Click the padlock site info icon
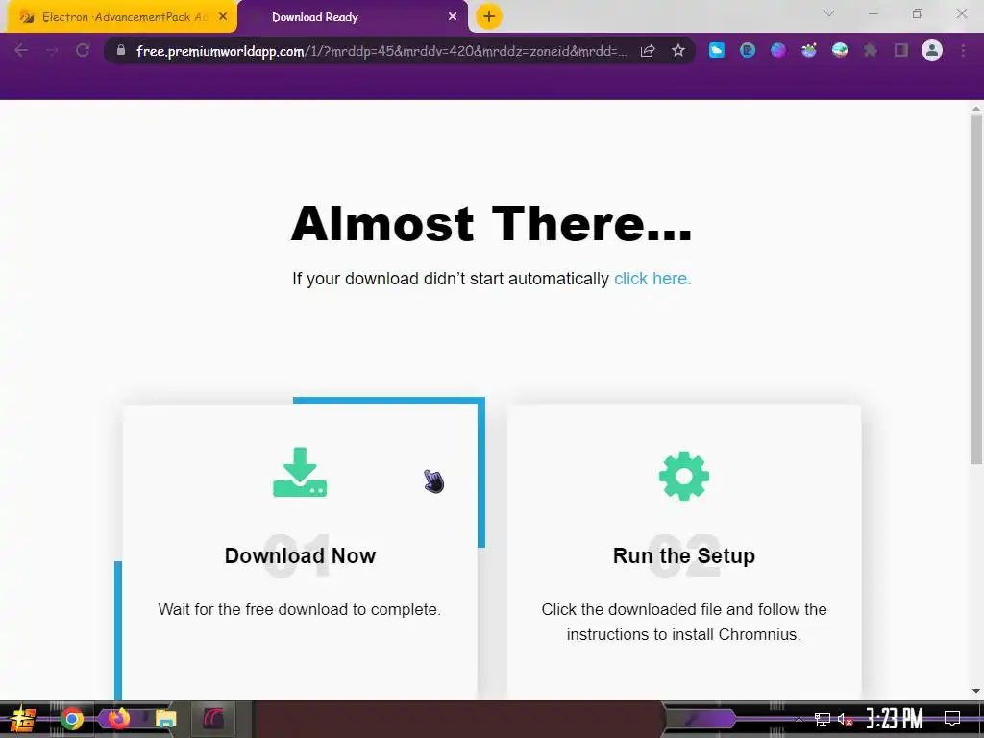This screenshot has height=738, width=984. pos(121,50)
